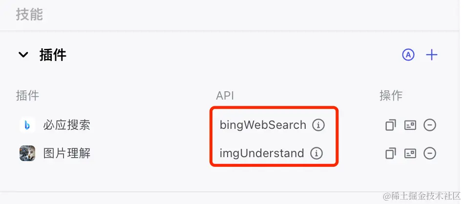Click the Bing logo icon
The width and height of the screenshot is (464, 204).
tap(27, 125)
